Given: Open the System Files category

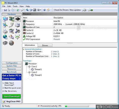Looking at the screenshot, I should click(x=12, y=66).
